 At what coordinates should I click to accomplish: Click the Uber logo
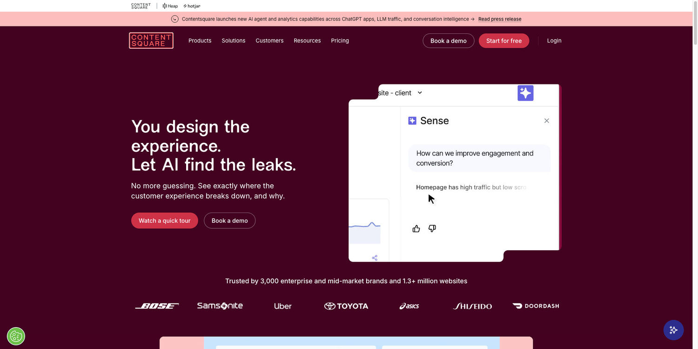(x=283, y=306)
